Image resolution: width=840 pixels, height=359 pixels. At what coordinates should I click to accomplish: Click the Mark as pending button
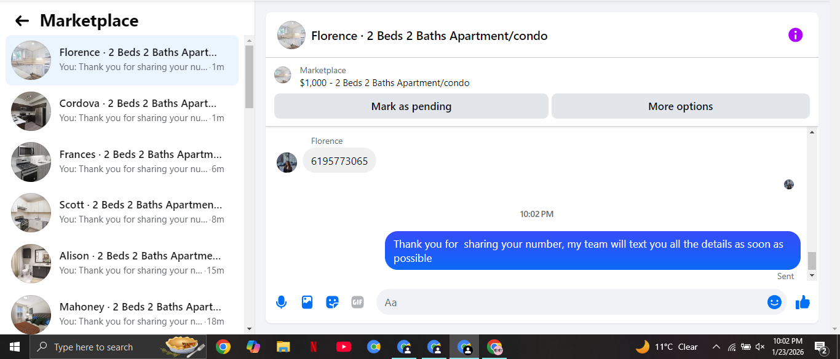click(x=411, y=106)
